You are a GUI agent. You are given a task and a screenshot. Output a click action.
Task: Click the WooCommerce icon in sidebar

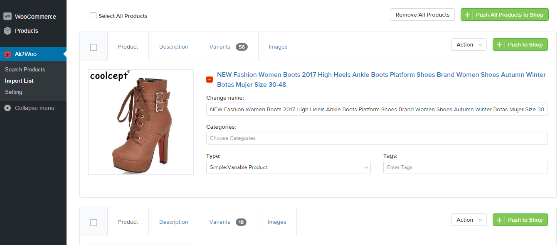point(7,17)
